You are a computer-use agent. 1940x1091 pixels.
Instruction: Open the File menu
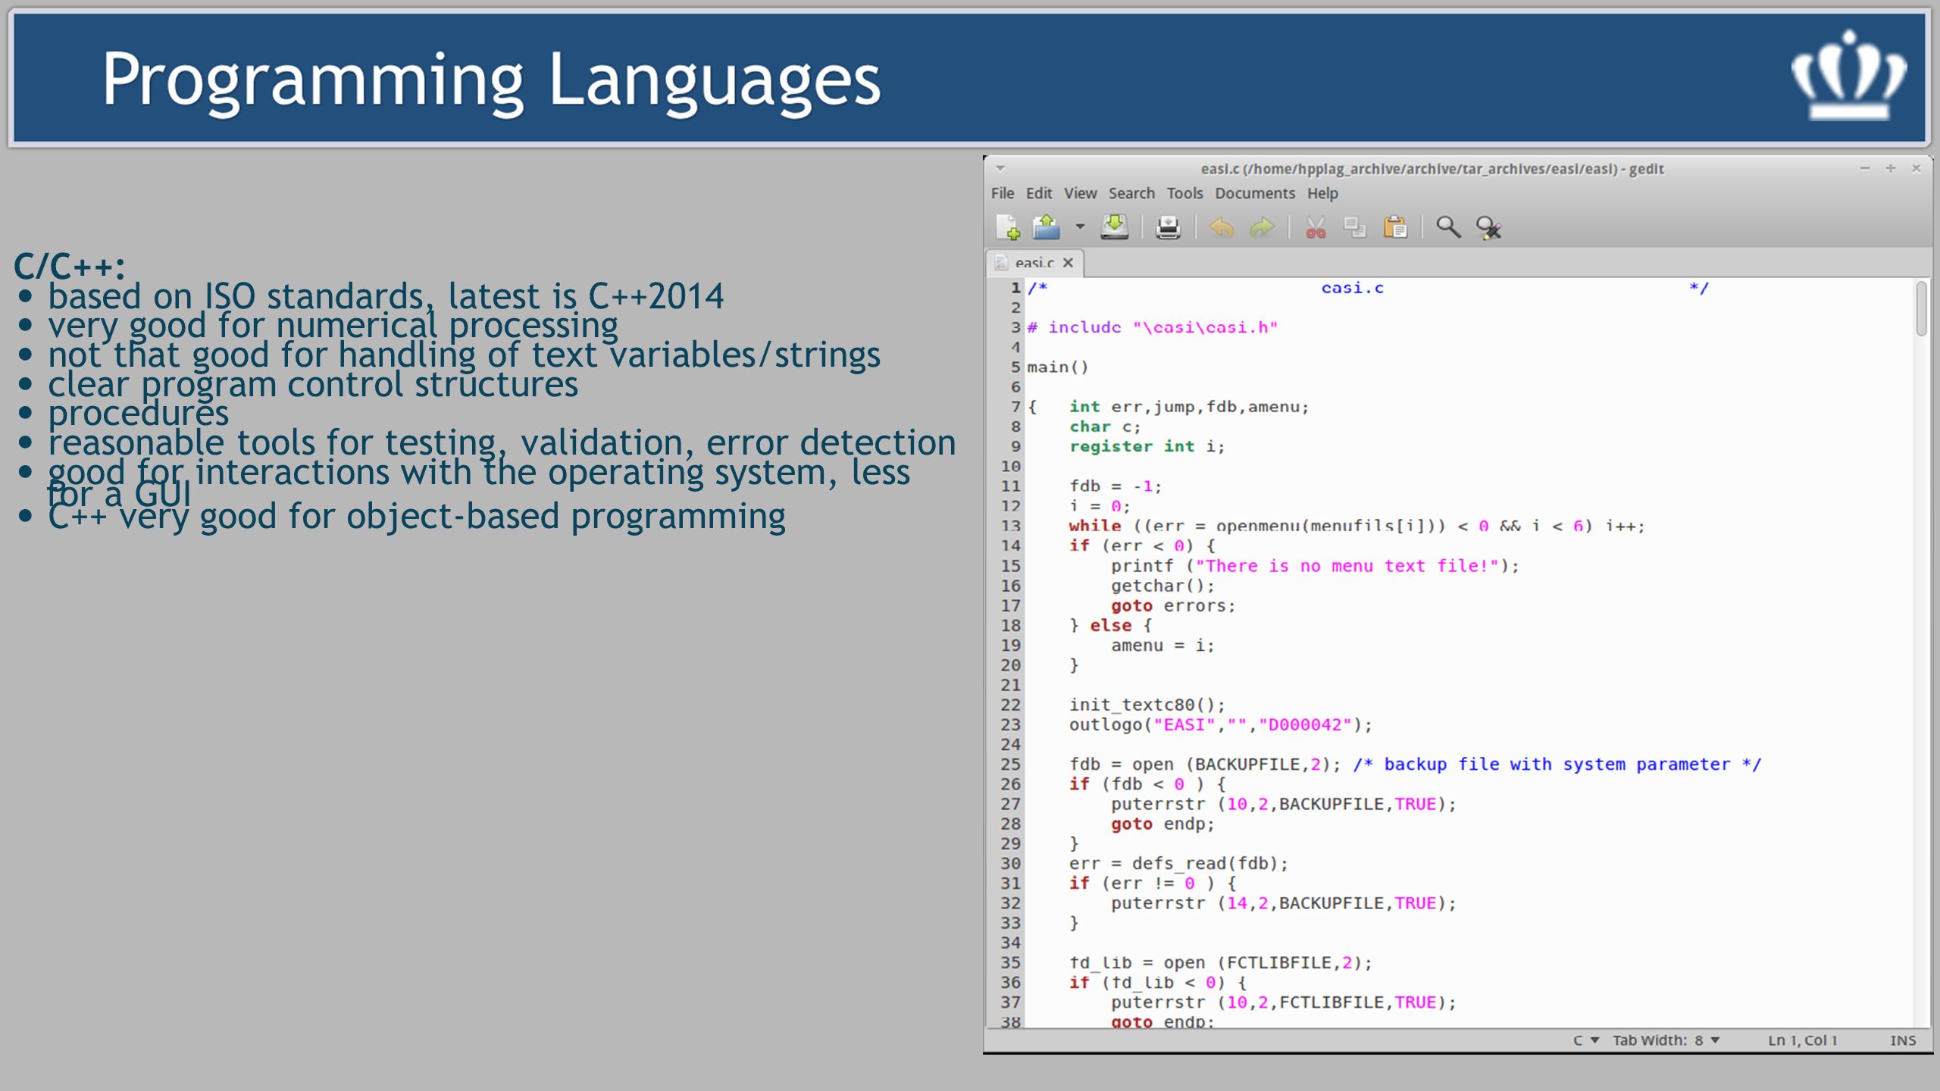pyautogui.click(x=1003, y=193)
